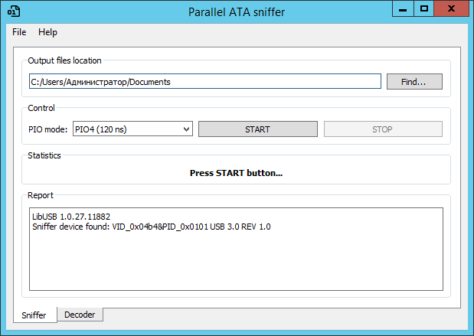Switch to the Decoder tab
474x336 pixels.
click(80, 315)
